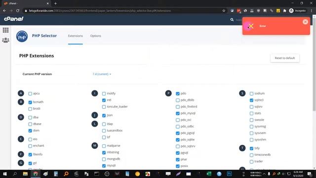The height and width of the screenshot is (178, 316).
Task: Open a new browser tab
Action: [55, 3]
